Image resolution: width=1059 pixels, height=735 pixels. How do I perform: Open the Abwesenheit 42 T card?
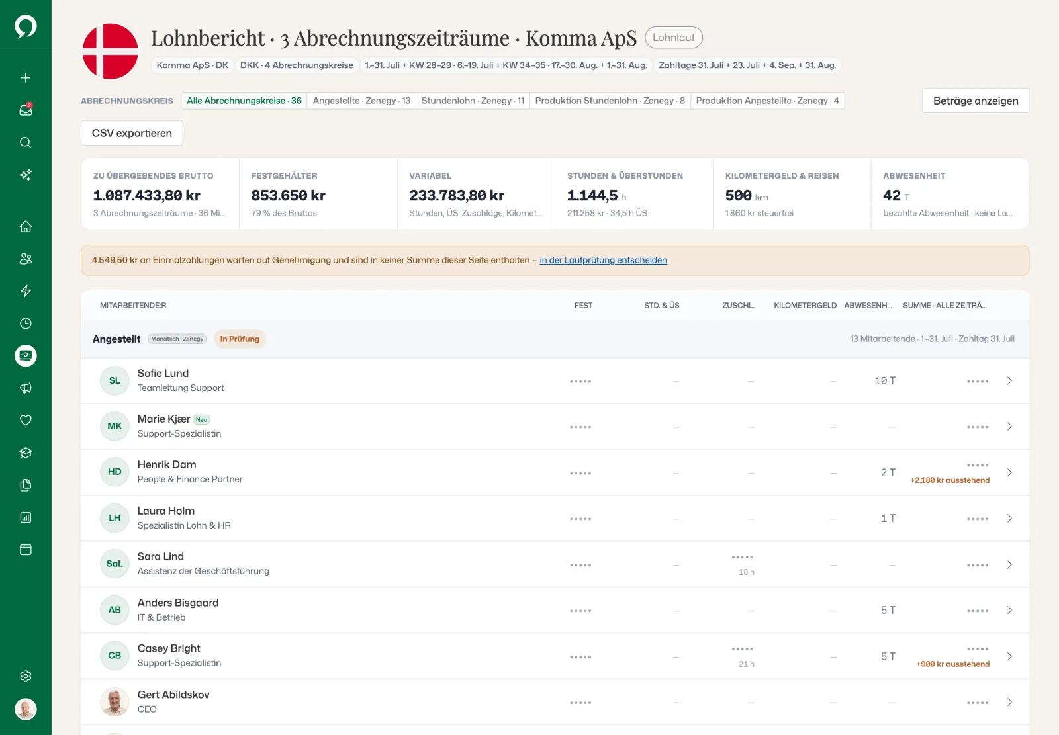[x=950, y=194]
